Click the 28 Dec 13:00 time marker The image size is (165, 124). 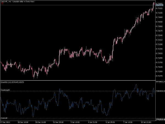(x=23, y=122)
